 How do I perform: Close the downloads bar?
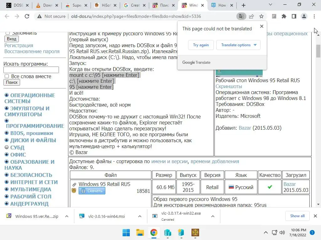pos(315,216)
